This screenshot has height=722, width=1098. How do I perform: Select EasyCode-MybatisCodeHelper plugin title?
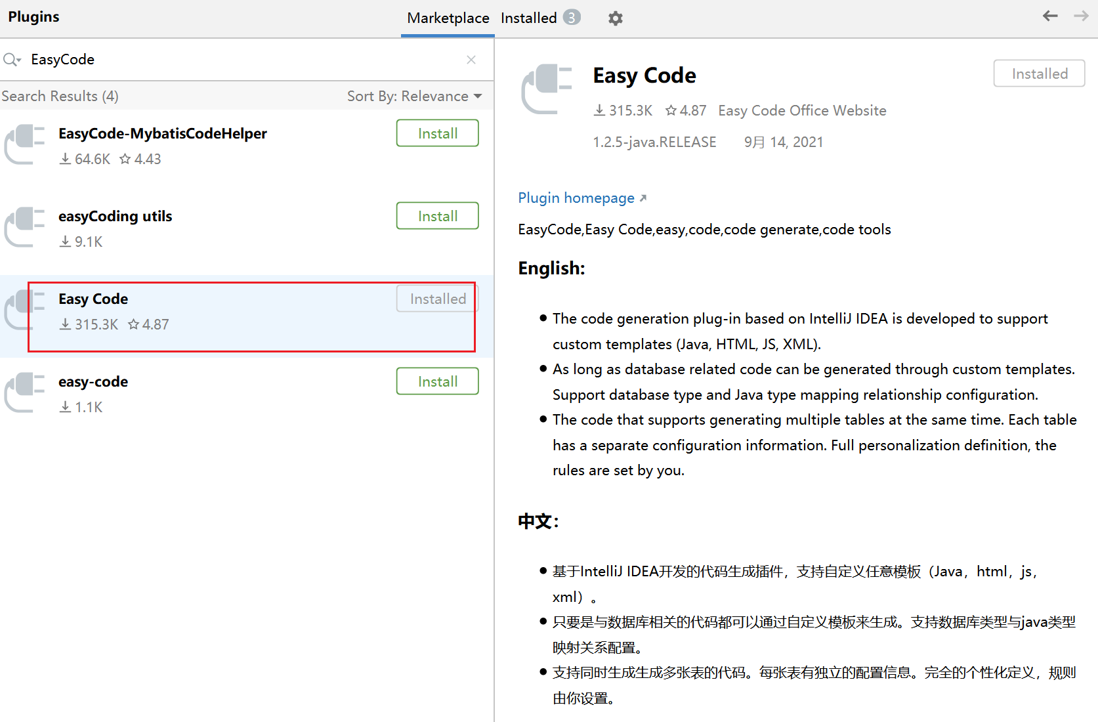click(163, 133)
